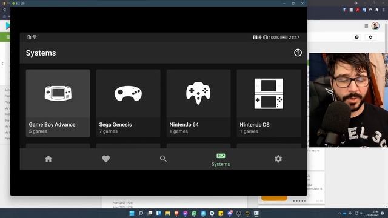
Task: Click the '5 games' count text
Action: coord(38,131)
